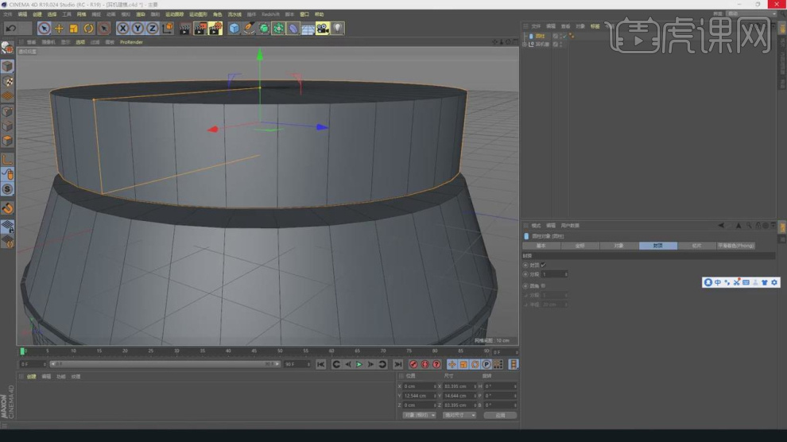Switch to the 对象 attribute tab
787x442 pixels.
pos(618,246)
